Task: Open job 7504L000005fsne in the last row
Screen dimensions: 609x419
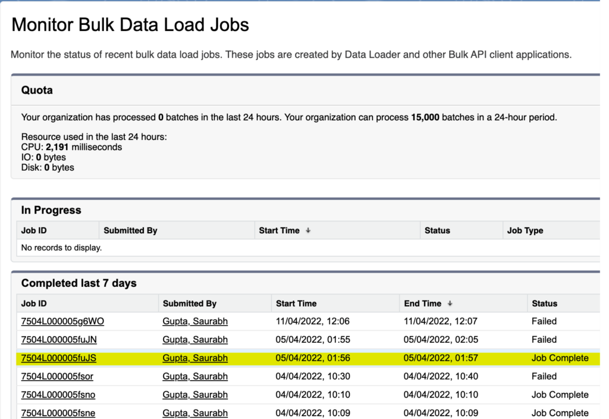Action: pos(58,413)
